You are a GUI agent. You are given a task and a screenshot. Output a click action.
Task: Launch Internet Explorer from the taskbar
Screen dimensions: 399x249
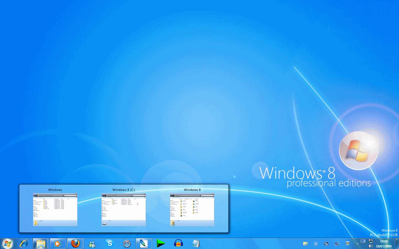coord(24,243)
